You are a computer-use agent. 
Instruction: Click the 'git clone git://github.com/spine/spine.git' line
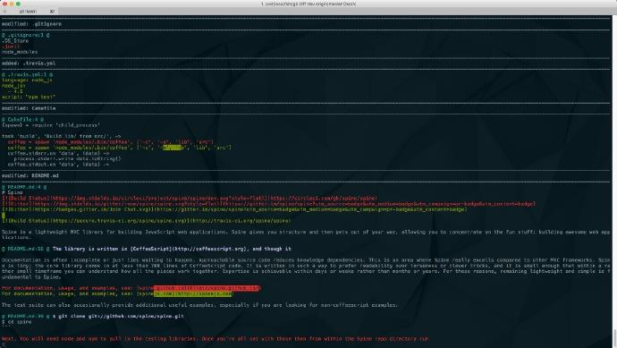[118, 316]
